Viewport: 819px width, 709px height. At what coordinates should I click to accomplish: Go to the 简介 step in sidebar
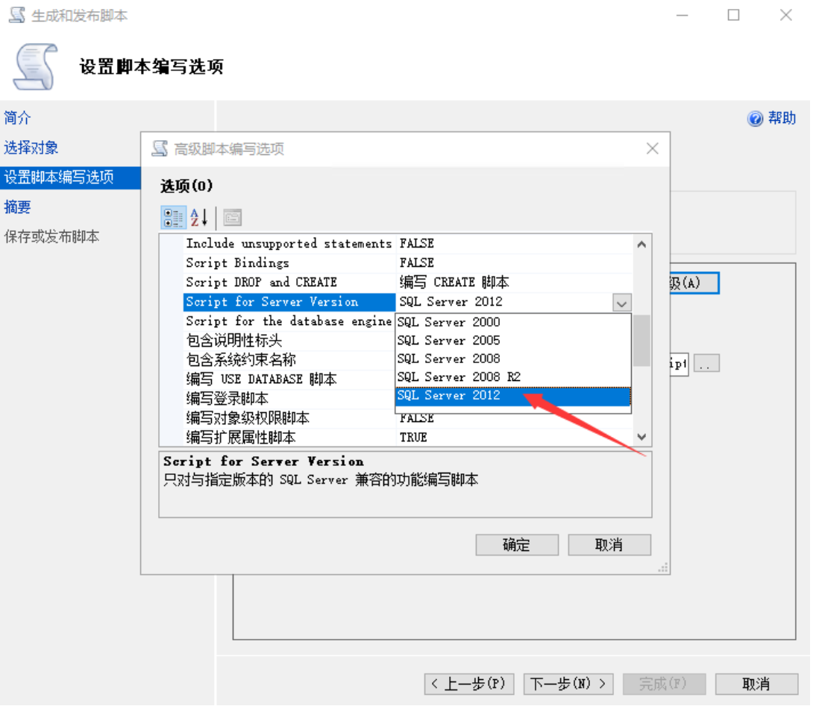pyautogui.click(x=18, y=118)
